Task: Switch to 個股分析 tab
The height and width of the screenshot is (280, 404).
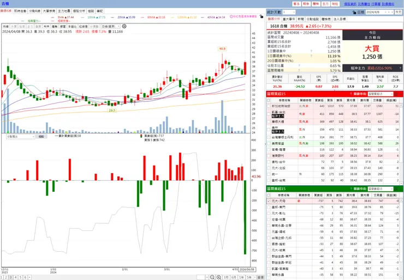Action: (x=79, y=11)
